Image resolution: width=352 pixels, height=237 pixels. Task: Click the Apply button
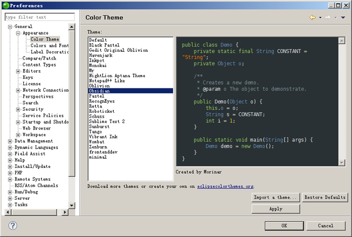[276, 209]
